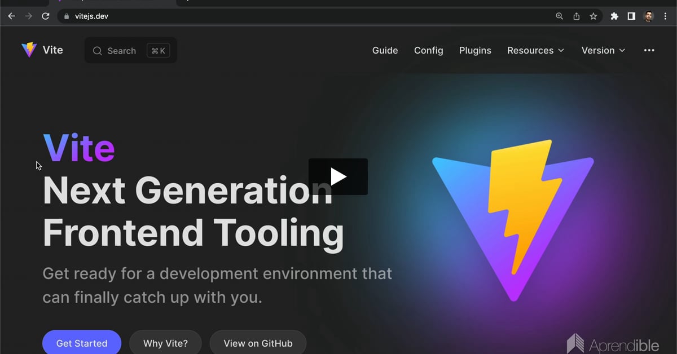Click the lock icon in address bar
This screenshot has height=354, width=677.
coord(67,16)
